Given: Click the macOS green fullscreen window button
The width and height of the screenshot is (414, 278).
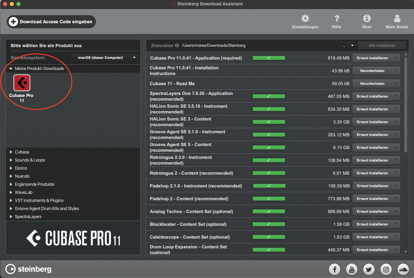Looking at the screenshot, I should (x=18, y=4).
